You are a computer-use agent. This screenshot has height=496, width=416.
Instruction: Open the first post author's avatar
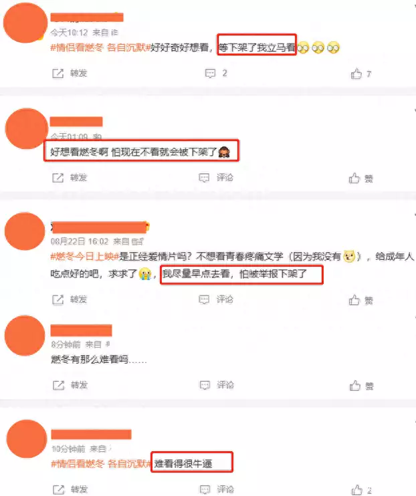pyautogui.click(x=25, y=23)
